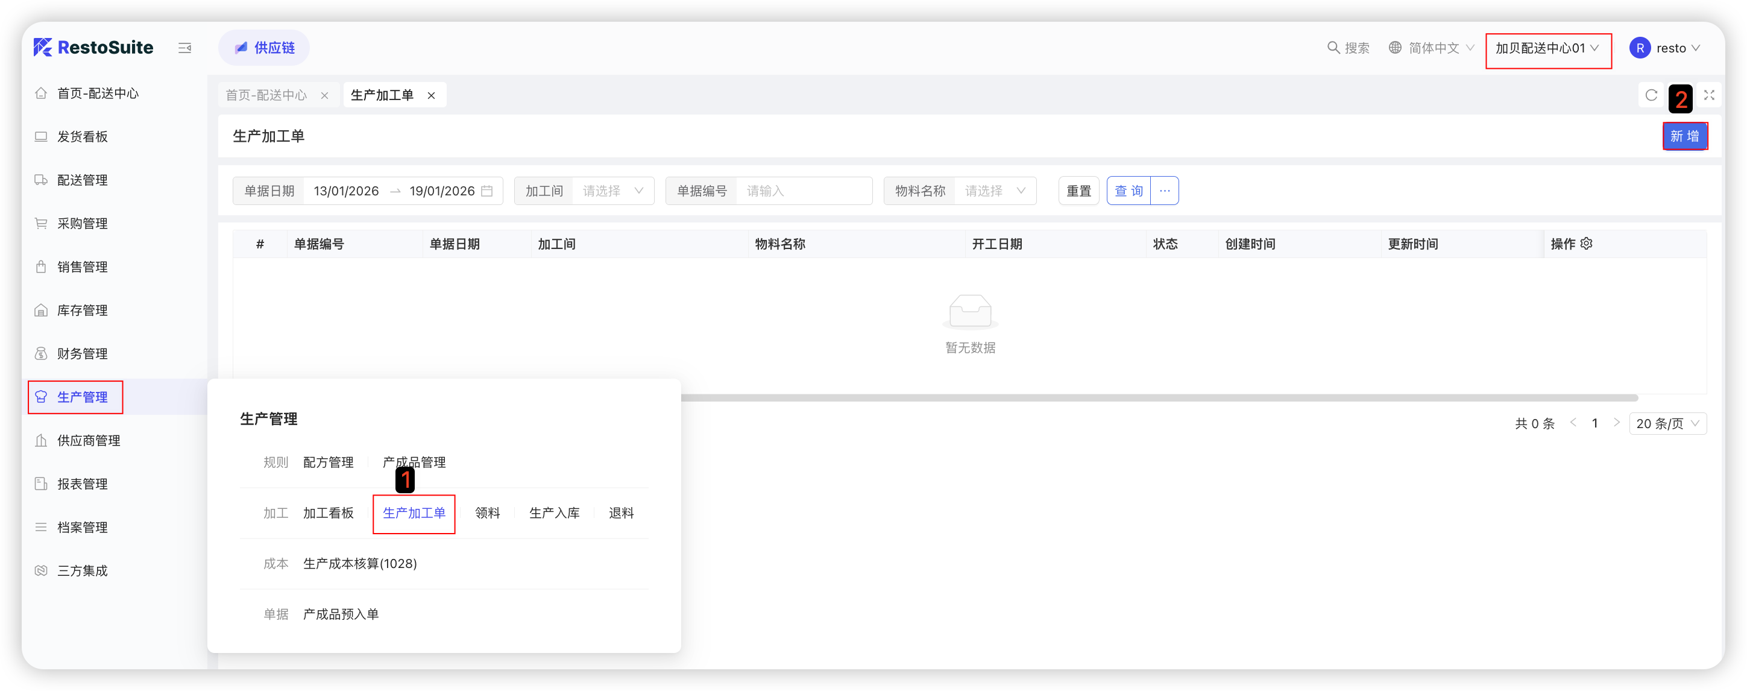Open calendar icon in date range
The width and height of the screenshot is (1747, 691).
(487, 191)
